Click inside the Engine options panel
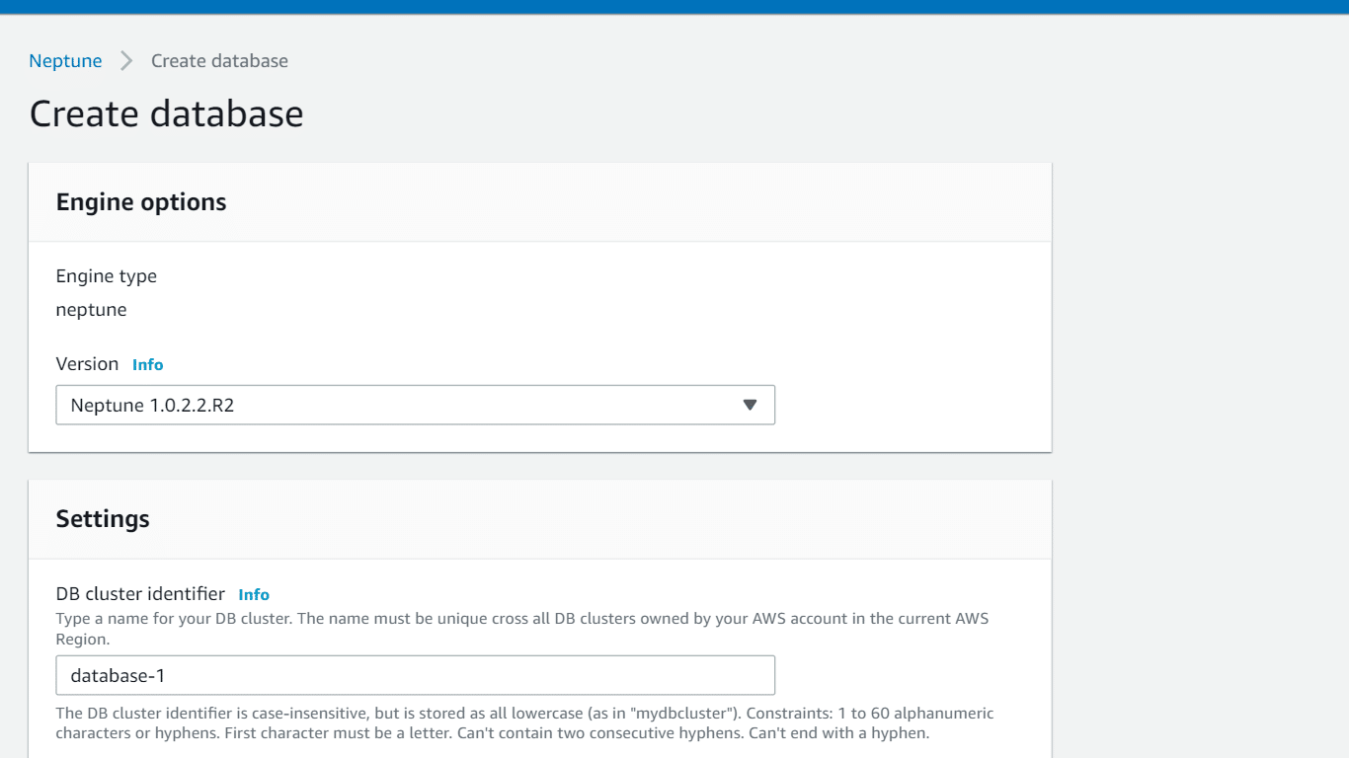Screen dimensions: 1349x758 tap(539, 336)
